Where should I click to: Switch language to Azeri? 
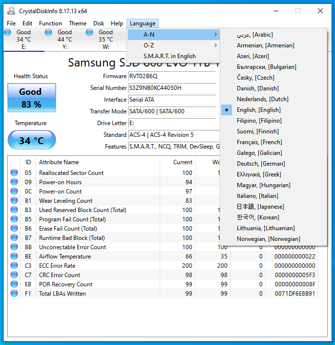coord(273,56)
